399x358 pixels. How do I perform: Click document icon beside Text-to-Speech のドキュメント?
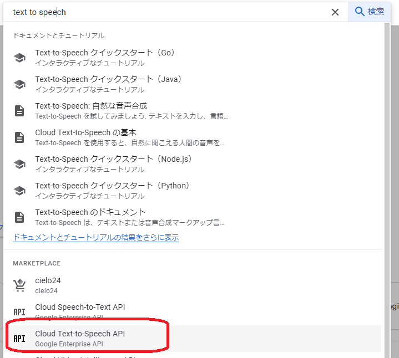point(19,217)
